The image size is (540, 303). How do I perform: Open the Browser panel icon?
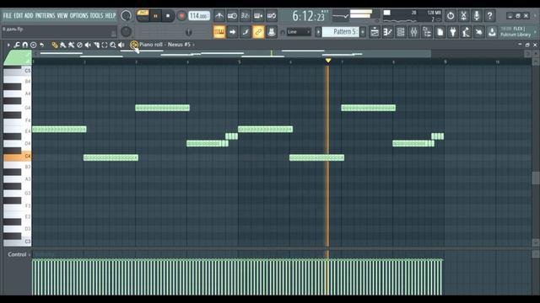click(x=427, y=32)
